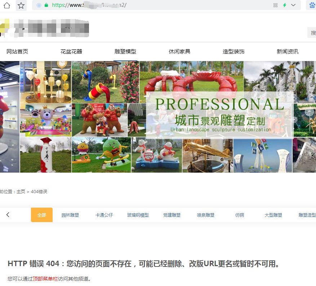This screenshot has height=286, width=316.
Task: Click the green secure padlock icon
Action: 46,5
